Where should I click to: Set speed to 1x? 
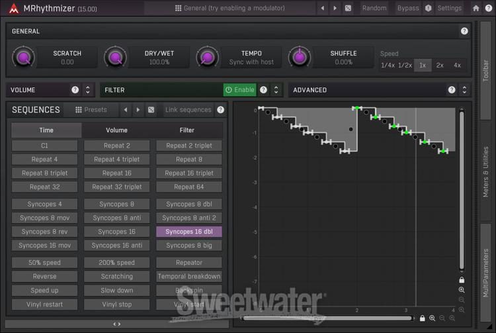click(x=423, y=65)
